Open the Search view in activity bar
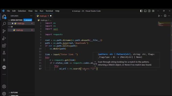 coord(4,24)
